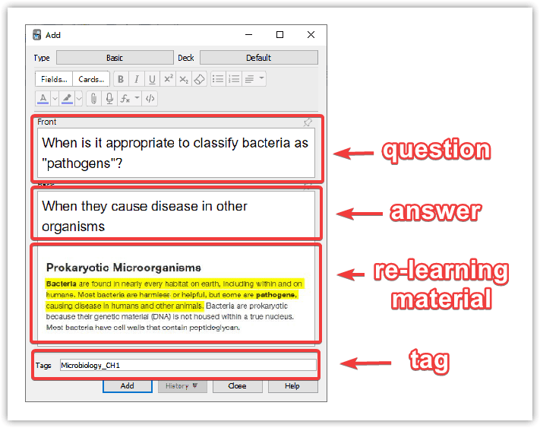The image size is (540, 428).
Task: Toggle bold text formatting
Action: [x=121, y=79]
